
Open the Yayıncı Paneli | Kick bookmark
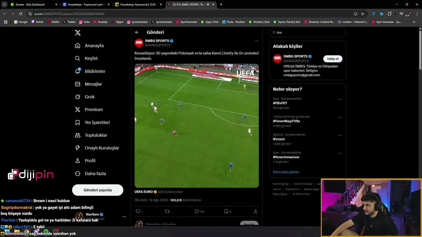287,22
